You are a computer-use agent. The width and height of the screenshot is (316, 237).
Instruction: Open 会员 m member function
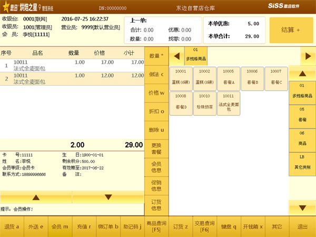tap(60, 226)
